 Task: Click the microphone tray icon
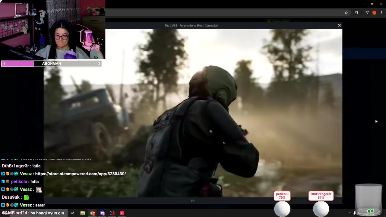(x=355, y=213)
